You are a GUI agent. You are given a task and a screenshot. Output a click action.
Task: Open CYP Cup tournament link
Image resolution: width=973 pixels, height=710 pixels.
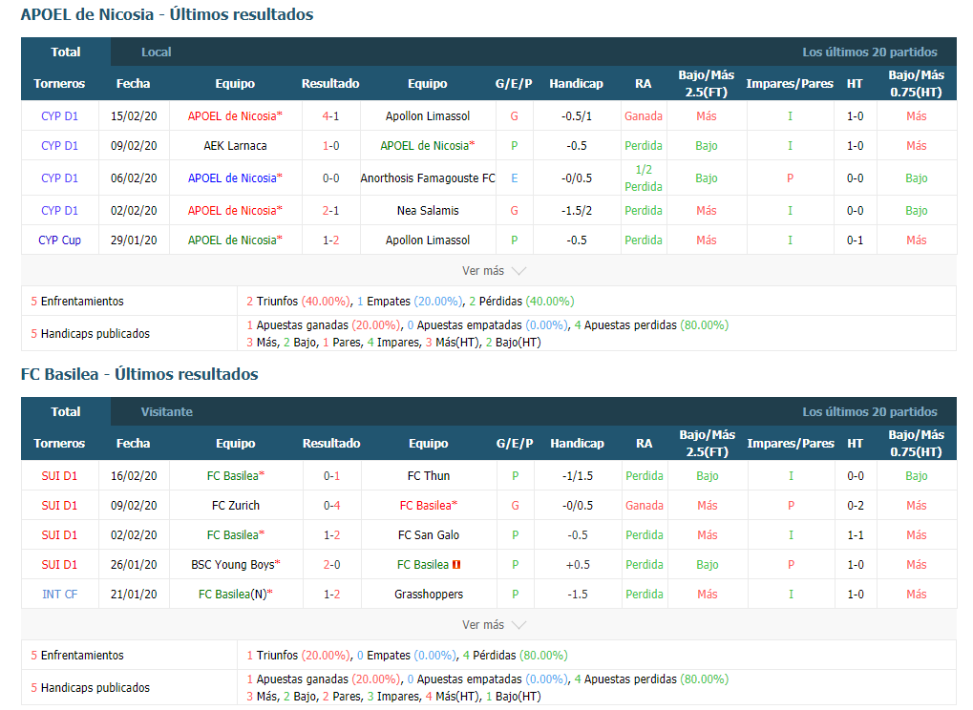point(59,240)
